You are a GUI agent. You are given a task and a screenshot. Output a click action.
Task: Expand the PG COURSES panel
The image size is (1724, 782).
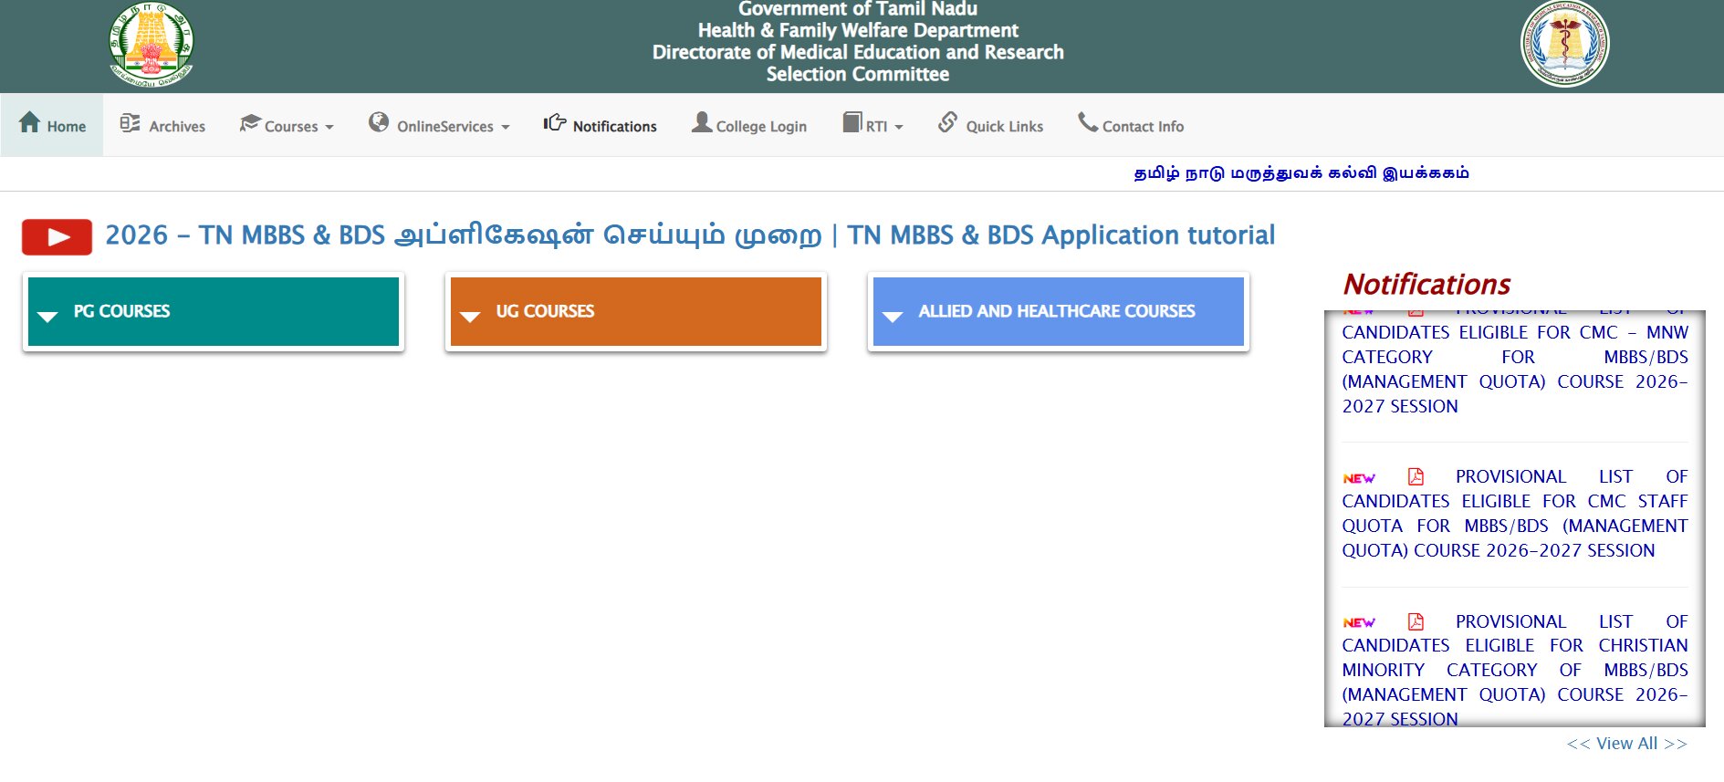pos(214,311)
